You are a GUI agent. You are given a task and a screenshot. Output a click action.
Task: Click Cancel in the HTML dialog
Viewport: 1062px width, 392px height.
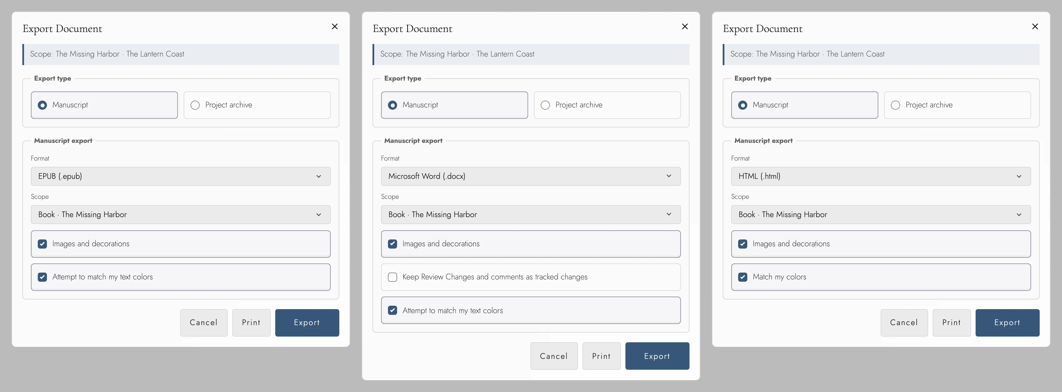pyautogui.click(x=904, y=322)
